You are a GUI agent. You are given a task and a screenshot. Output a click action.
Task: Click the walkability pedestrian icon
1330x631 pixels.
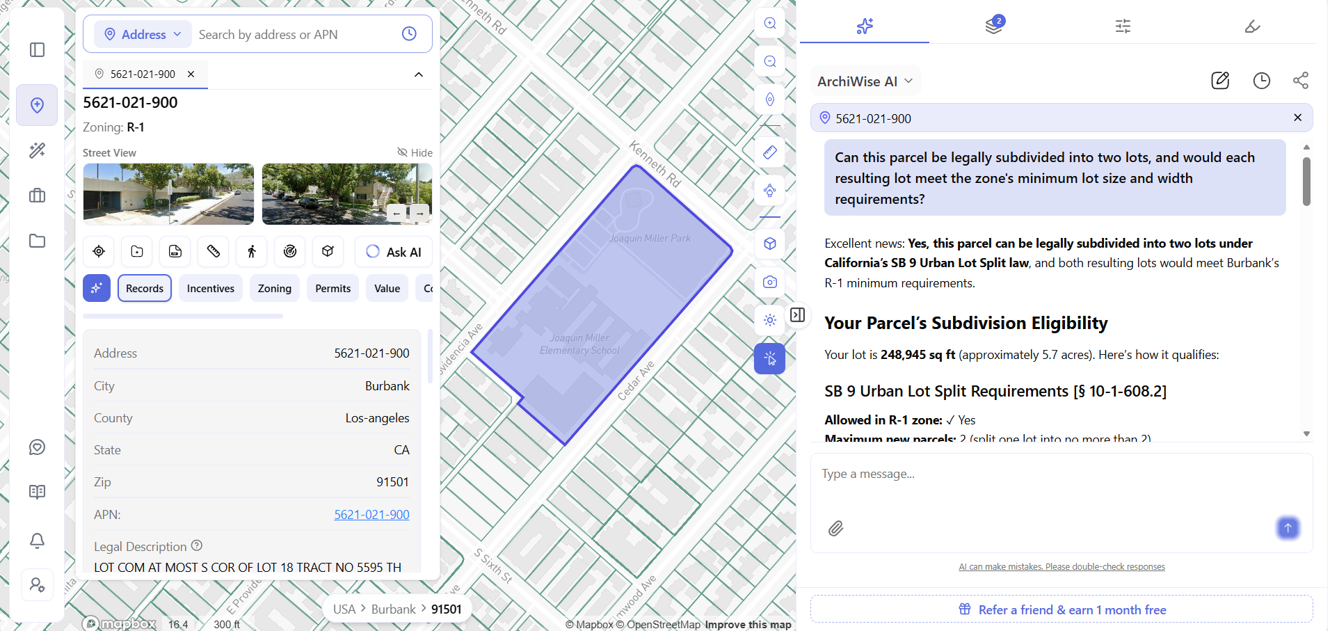pos(252,252)
